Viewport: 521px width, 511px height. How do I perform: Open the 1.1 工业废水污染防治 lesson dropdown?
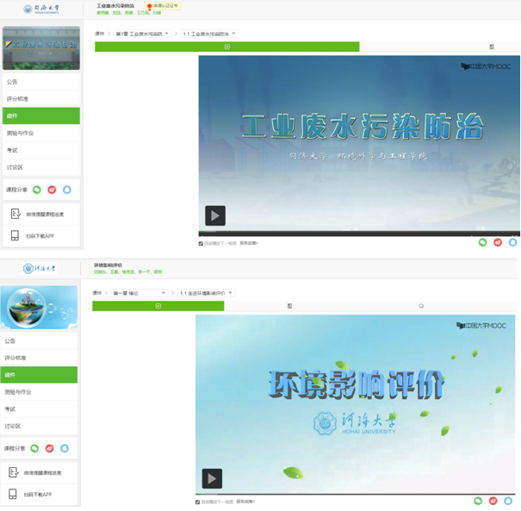209,34
